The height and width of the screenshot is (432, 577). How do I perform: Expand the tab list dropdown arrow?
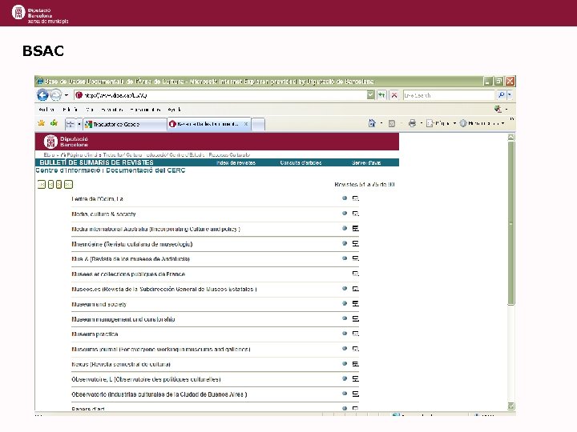coord(79,125)
